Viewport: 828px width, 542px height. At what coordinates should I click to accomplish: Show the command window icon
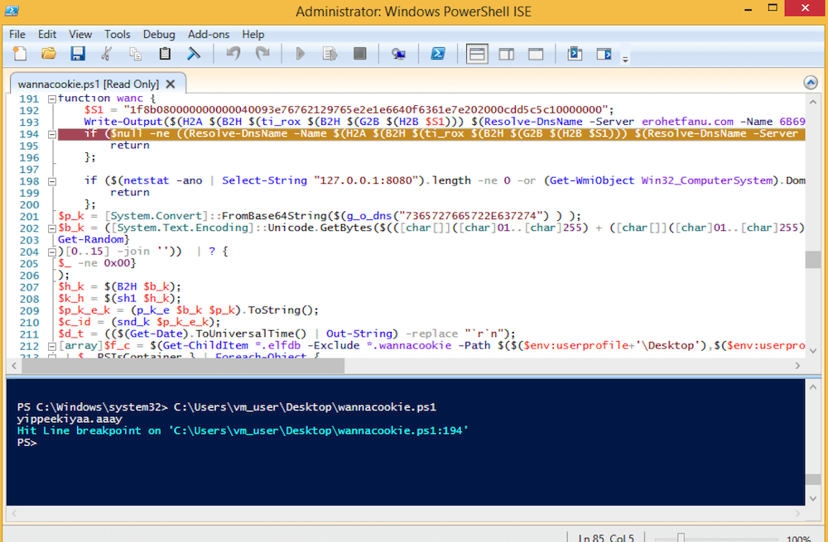tap(575, 53)
